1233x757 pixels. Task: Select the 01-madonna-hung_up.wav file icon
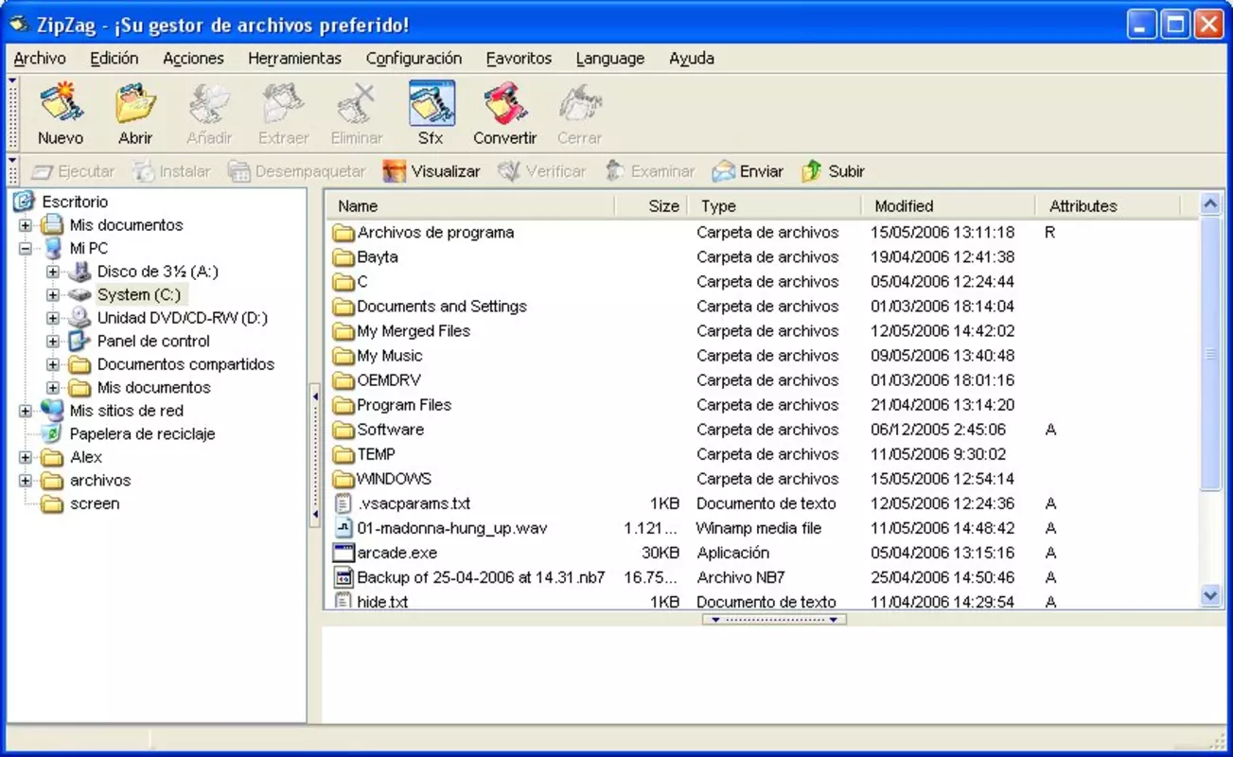click(343, 528)
